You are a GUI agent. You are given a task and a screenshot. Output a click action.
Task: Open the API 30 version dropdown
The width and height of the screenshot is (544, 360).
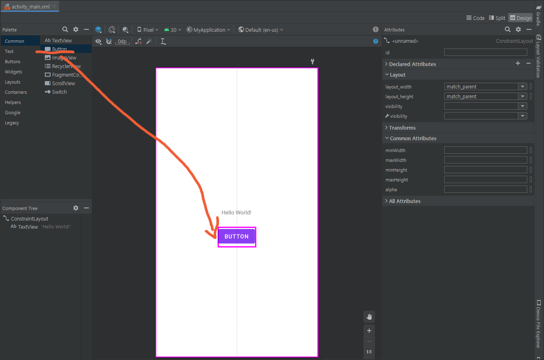(173, 30)
